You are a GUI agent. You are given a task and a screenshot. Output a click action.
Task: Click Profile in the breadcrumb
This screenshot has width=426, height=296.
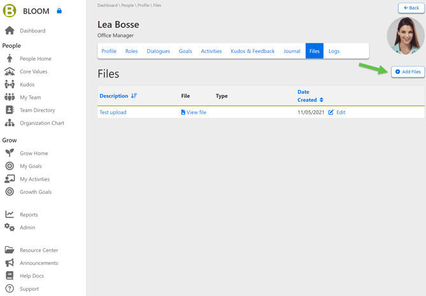(x=143, y=5)
